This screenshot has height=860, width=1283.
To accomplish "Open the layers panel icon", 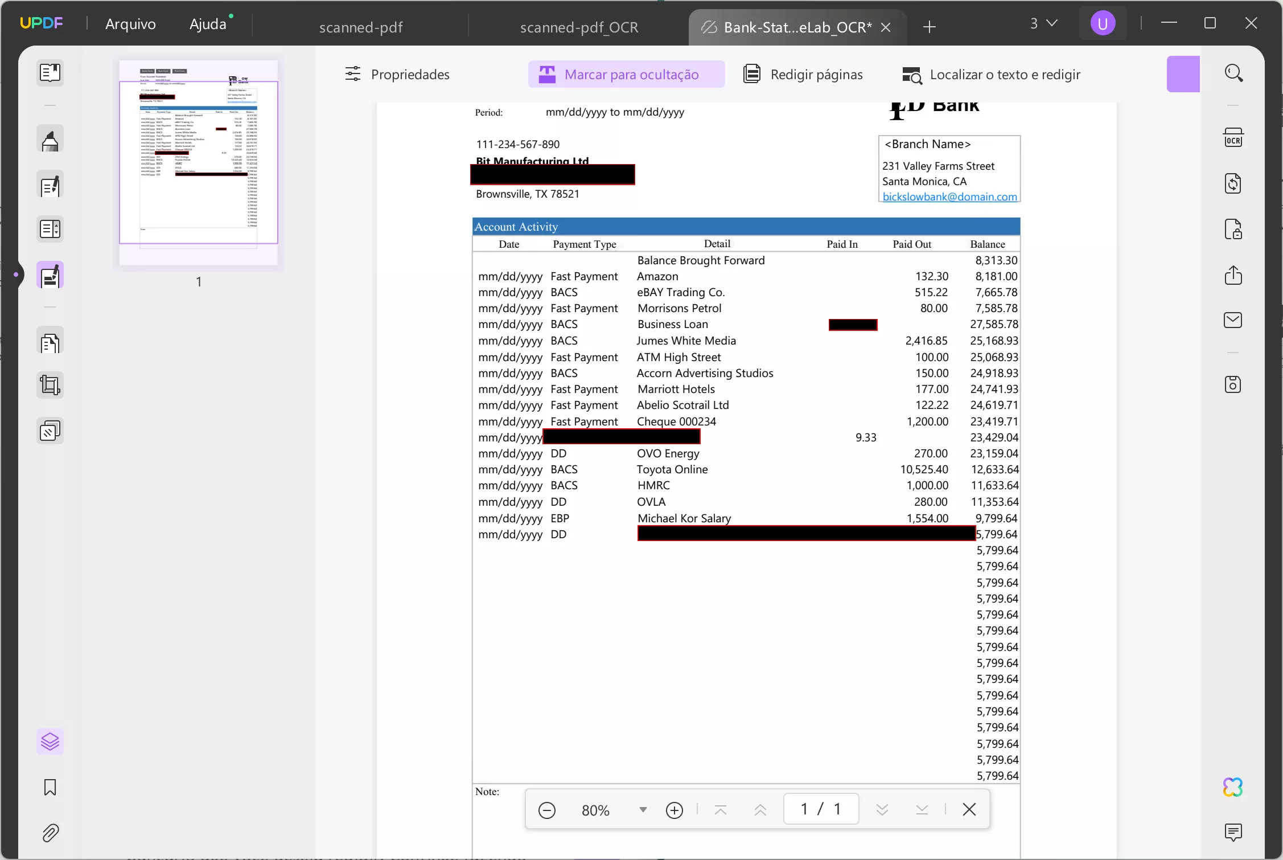I will point(50,742).
